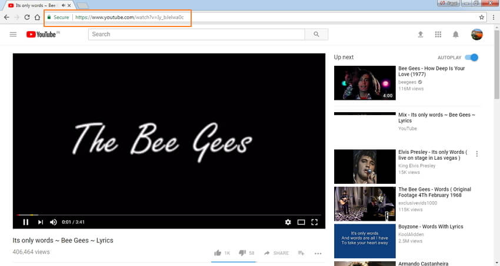Open player settings gear

(288, 222)
